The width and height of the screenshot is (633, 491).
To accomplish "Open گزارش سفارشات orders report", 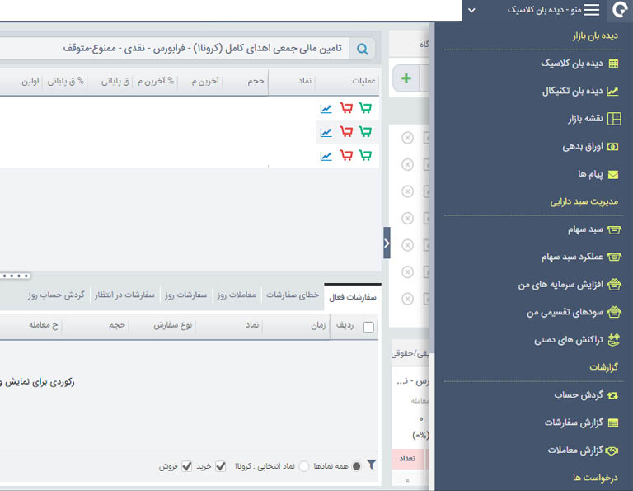I will [581, 423].
